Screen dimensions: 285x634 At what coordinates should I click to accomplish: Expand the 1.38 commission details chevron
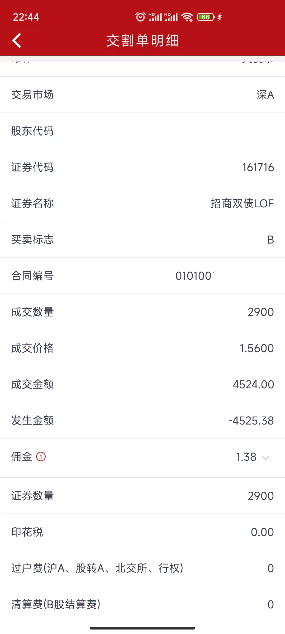pos(265,458)
